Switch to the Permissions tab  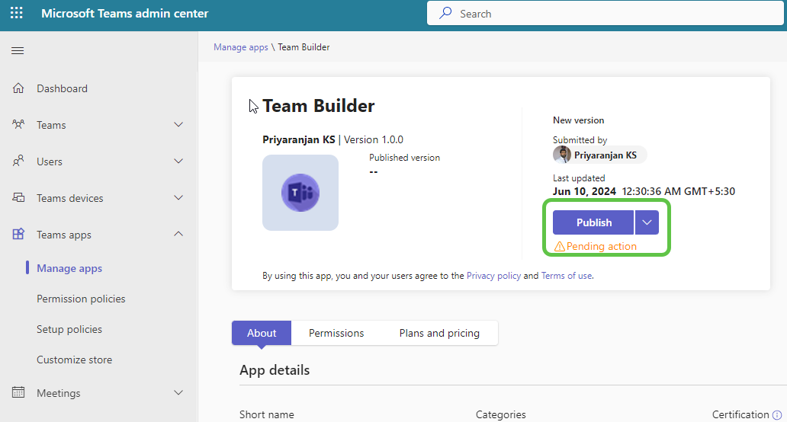click(x=336, y=333)
